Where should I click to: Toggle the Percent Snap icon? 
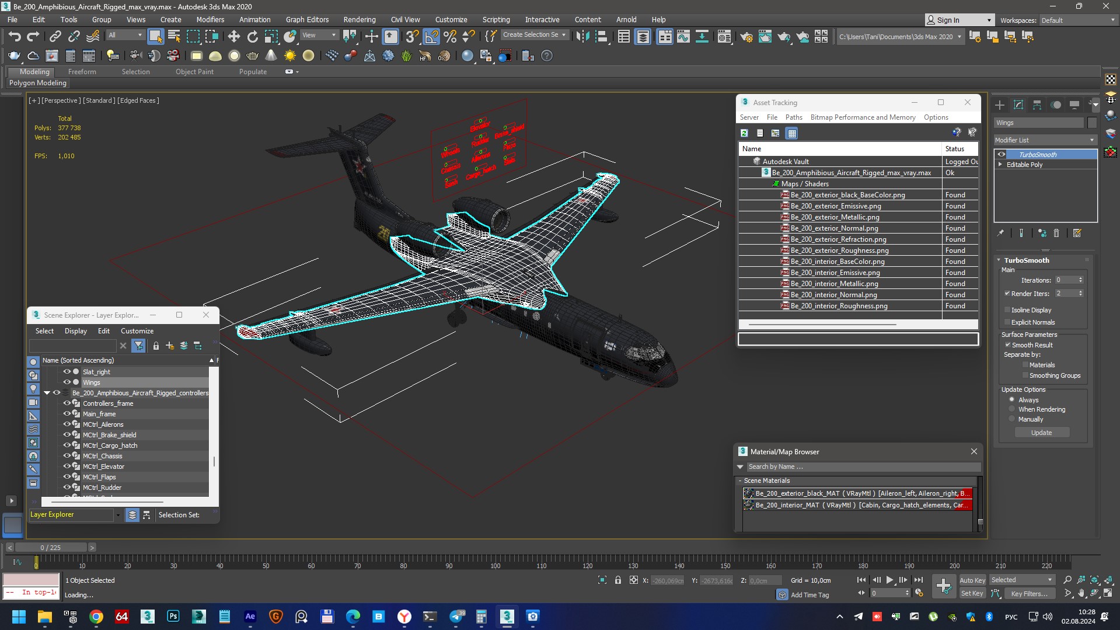click(x=450, y=37)
